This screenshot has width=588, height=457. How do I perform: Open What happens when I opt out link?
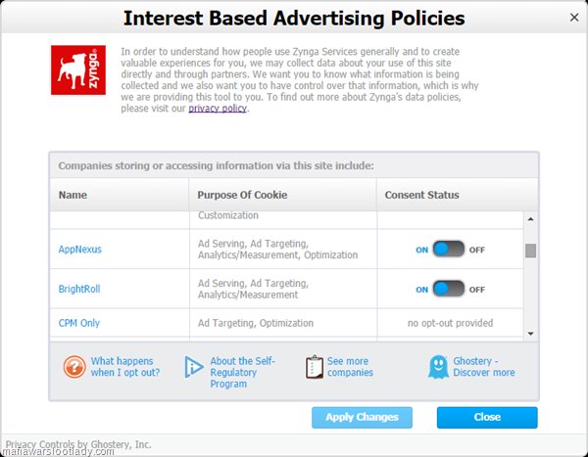point(125,367)
